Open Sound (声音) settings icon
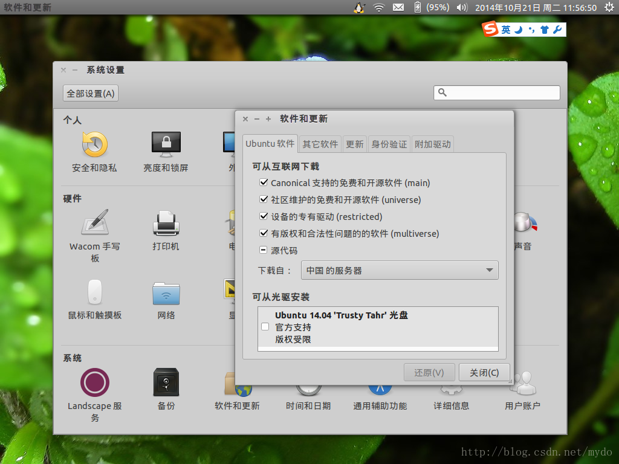The width and height of the screenshot is (619, 464). tap(525, 223)
